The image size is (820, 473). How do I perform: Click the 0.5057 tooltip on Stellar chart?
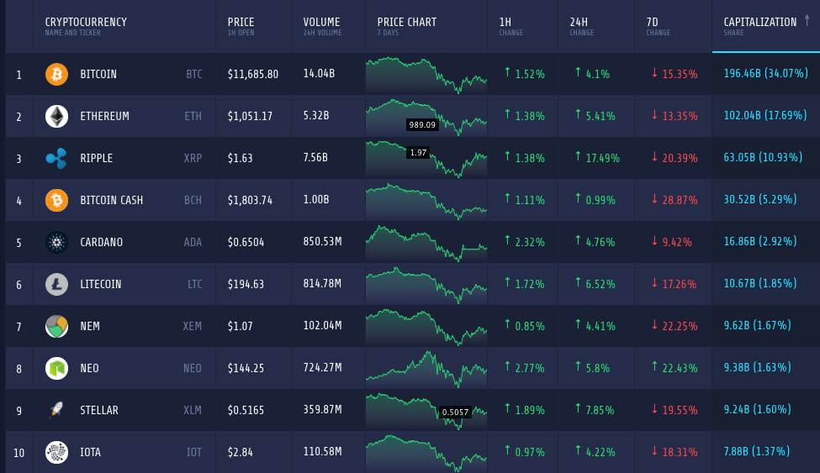[455, 412]
